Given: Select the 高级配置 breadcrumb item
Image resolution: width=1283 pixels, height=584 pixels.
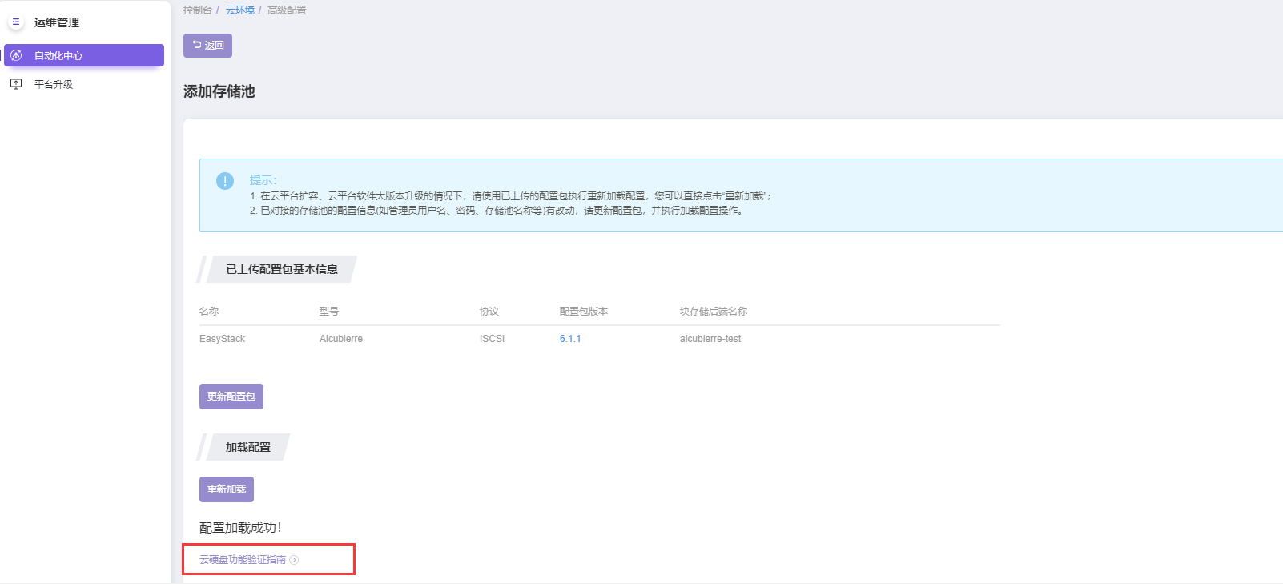Looking at the screenshot, I should [x=287, y=10].
